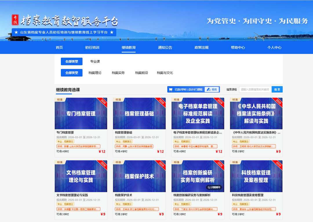Click the AI badge on 档案创新编研 thumbnail

click(214, 187)
